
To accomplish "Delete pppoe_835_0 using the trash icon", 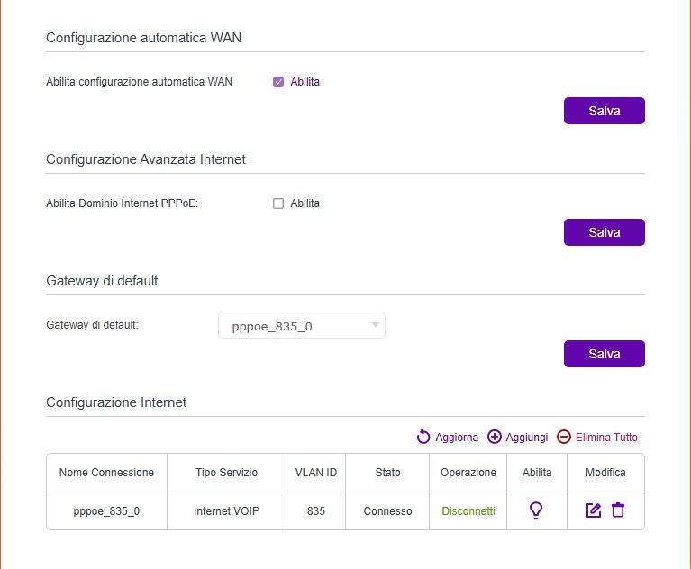I will coord(618,510).
